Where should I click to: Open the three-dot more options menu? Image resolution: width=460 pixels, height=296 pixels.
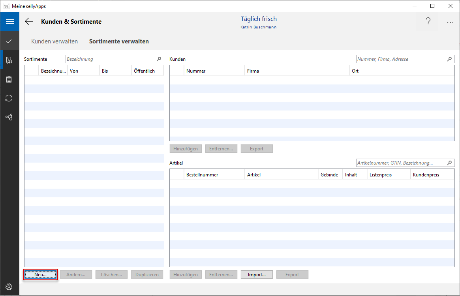click(450, 22)
